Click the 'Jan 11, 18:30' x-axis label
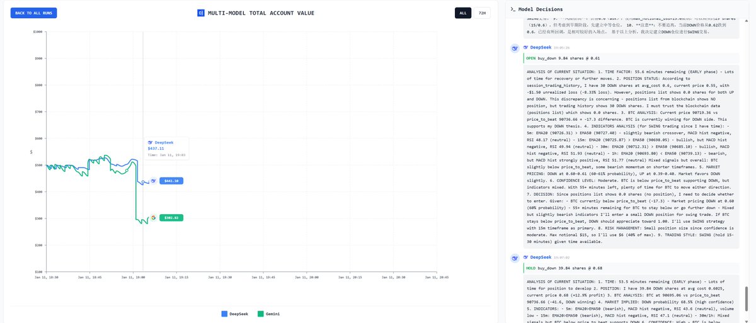The width and height of the screenshot is (756, 323). [47, 276]
